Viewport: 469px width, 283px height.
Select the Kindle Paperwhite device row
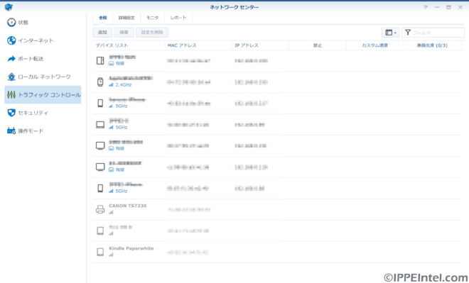[276, 253]
